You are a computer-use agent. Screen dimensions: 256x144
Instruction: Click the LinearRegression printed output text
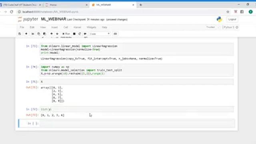click(101, 59)
